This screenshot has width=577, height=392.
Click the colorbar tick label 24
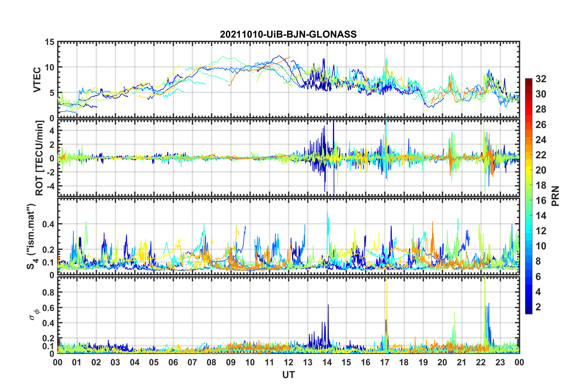tap(541, 140)
